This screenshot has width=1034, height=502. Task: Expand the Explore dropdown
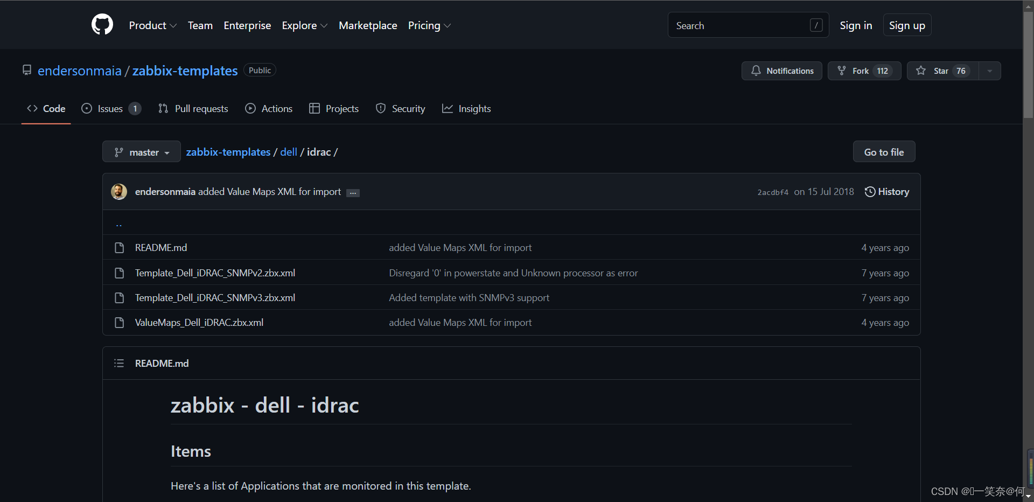(x=304, y=25)
